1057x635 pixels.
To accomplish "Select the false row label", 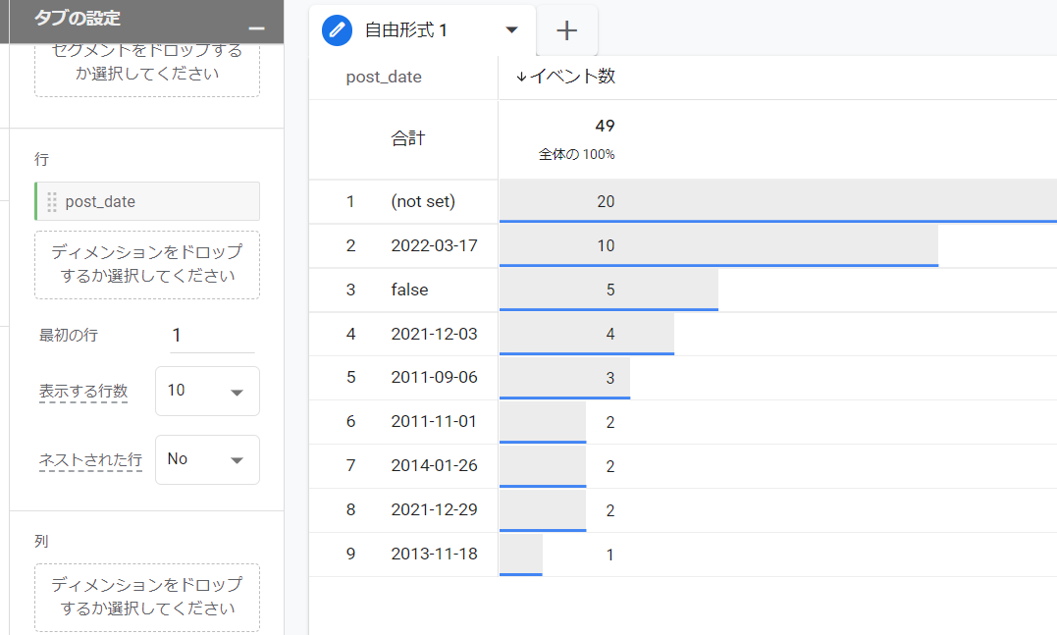I will pos(409,290).
